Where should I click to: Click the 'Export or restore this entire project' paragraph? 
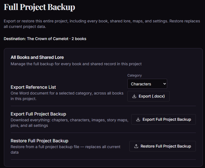[102, 24]
